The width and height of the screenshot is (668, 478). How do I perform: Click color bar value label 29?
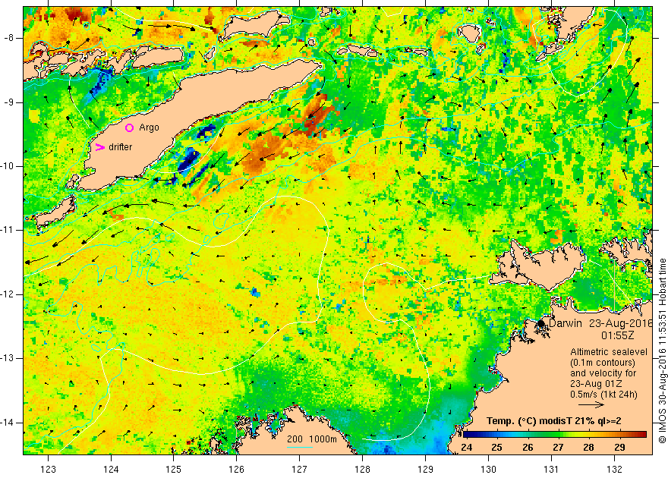click(619, 448)
